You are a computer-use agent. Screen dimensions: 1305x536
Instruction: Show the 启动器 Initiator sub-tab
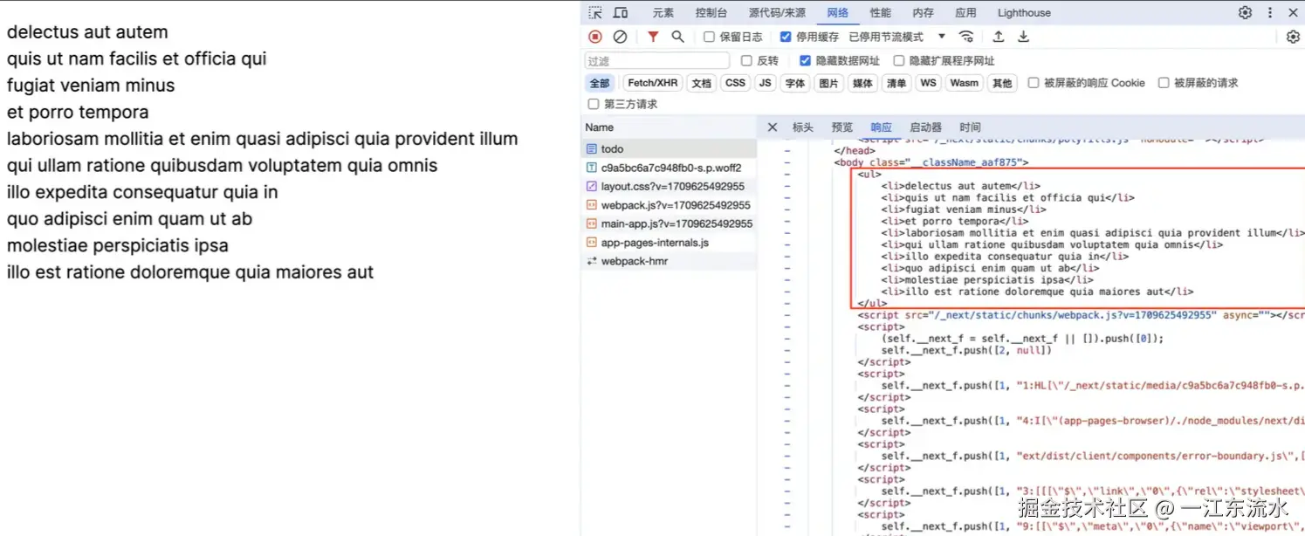pos(925,127)
